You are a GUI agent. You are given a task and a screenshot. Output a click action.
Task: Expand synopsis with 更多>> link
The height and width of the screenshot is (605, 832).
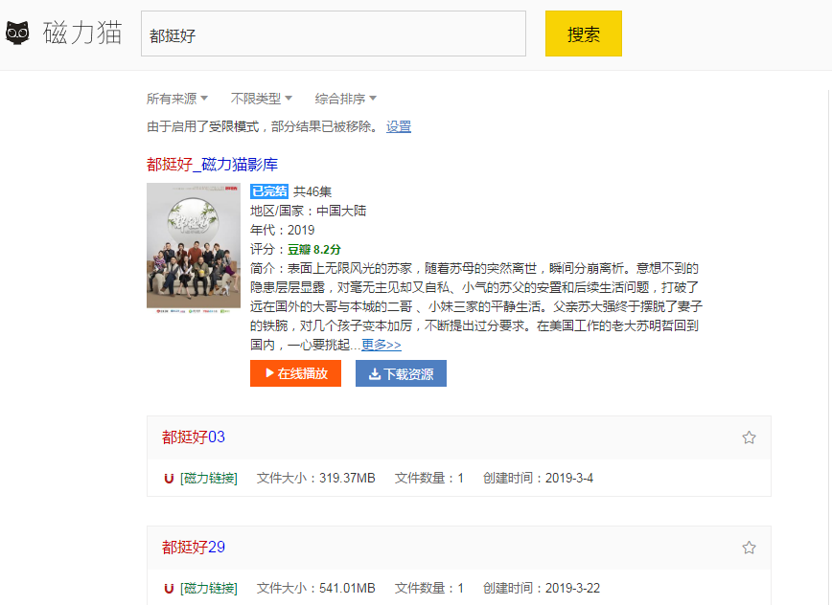(x=381, y=345)
